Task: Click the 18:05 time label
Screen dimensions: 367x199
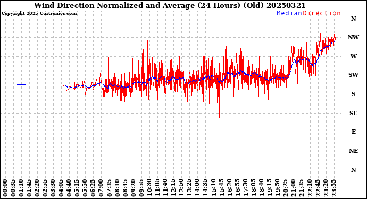Action: pos(254,188)
